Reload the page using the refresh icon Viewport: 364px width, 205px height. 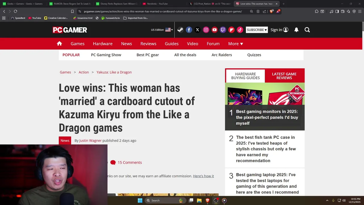15,11
